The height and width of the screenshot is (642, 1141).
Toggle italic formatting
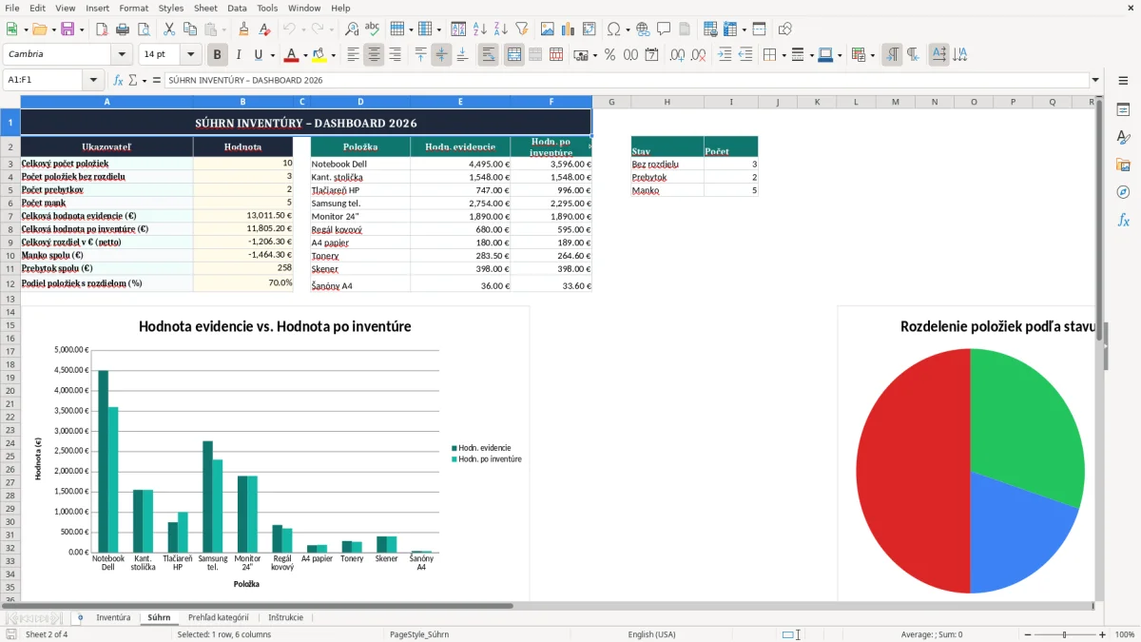[238, 55]
